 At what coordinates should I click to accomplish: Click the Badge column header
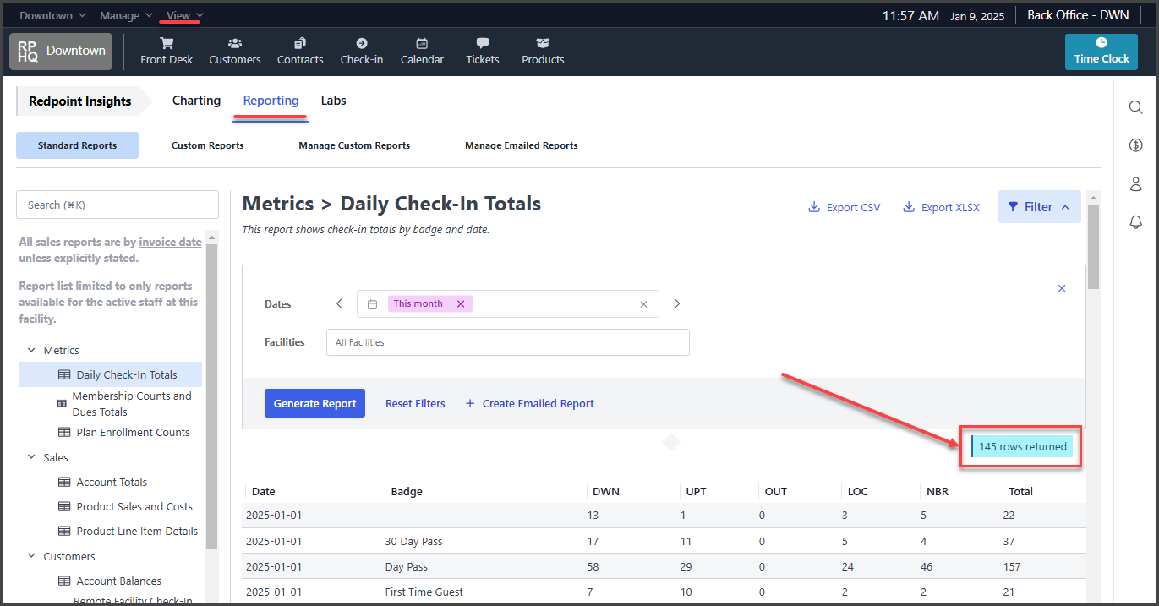click(x=407, y=491)
